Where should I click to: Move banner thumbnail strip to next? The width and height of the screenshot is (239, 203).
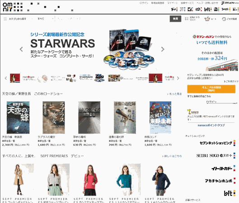(178, 78)
